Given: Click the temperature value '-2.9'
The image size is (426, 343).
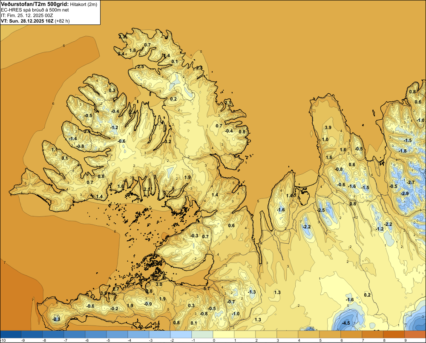Looking at the screenshot, I should point(405,193).
